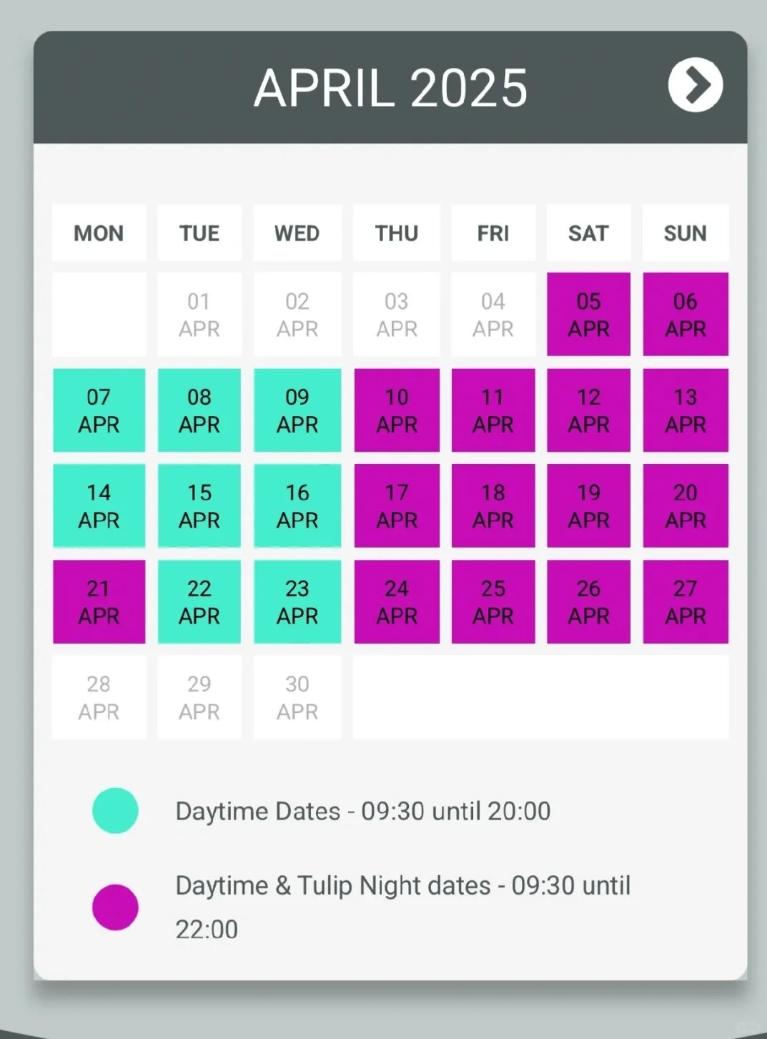Click the APRIL 2025 month title

click(390, 88)
